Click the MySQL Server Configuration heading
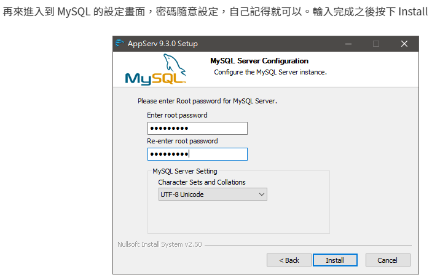432x280 pixels. 259,61
